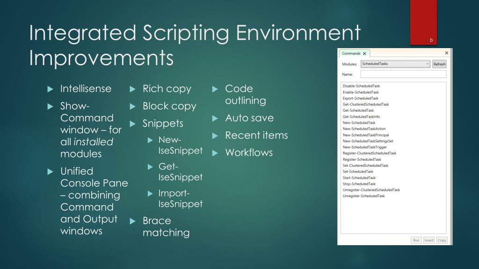This screenshot has height=269, width=479.
Task: Close the Commands tab
Action: click(x=364, y=53)
